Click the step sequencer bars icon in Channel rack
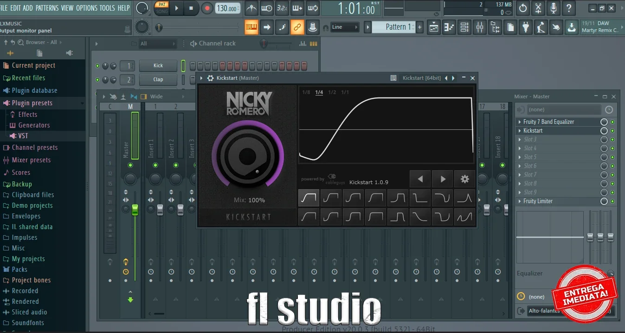Viewport: 625px width, 333px height. pos(313,44)
